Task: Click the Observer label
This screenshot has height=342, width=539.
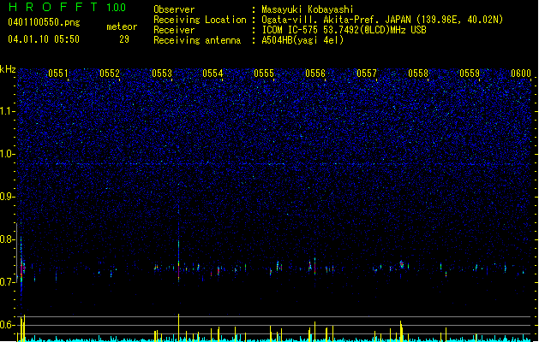Action: 174,9
